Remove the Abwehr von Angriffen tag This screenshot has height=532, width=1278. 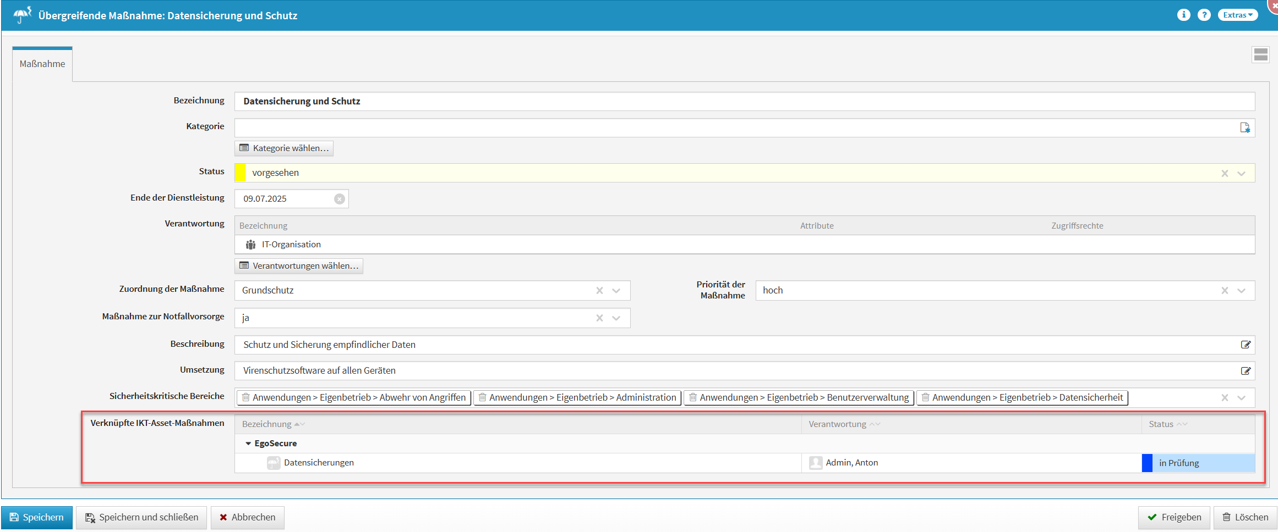coord(246,397)
